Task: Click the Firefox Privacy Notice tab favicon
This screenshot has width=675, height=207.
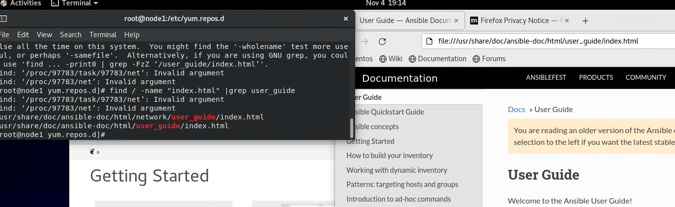Action: (474, 21)
